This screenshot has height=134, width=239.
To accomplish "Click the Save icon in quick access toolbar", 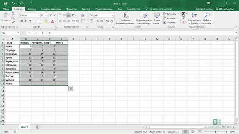I will pos(5,3).
